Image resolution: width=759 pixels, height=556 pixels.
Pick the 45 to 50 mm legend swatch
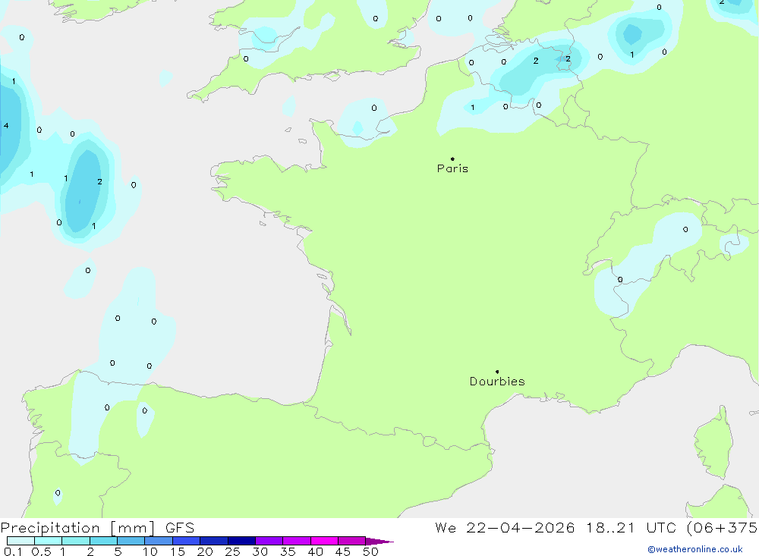point(352,541)
